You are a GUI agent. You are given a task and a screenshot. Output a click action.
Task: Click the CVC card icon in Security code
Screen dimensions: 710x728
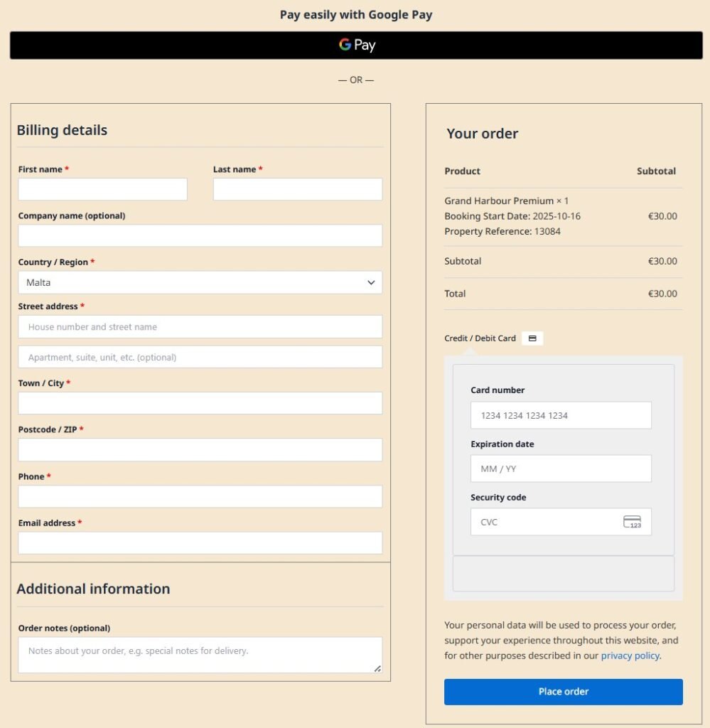tap(632, 522)
